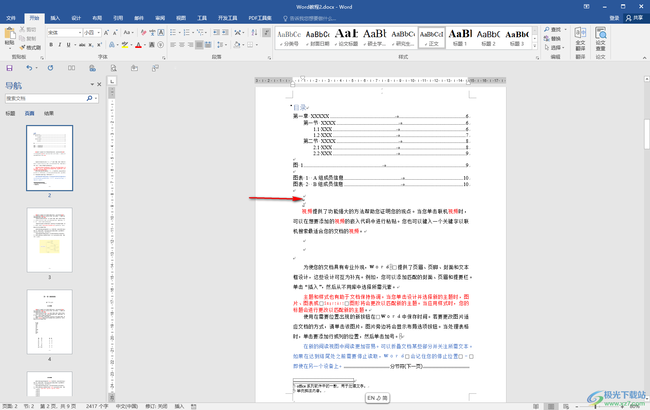
Task: Open line spacing dropdown
Action: click(222, 45)
